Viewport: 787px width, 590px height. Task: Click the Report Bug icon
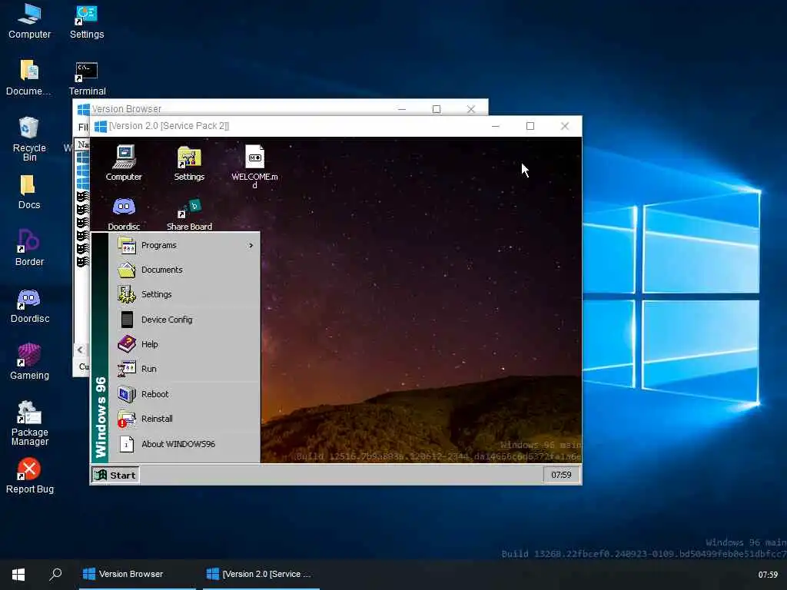tap(30, 476)
